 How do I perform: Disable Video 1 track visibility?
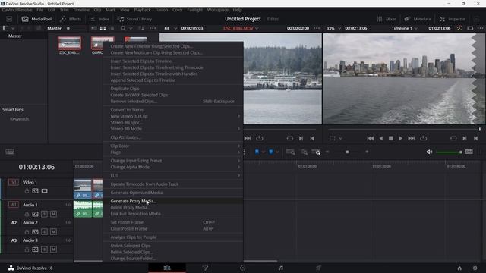coord(44,190)
